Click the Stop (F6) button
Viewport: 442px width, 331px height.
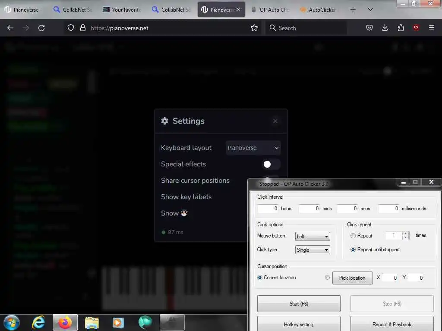pyautogui.click(x=392, y=304)
